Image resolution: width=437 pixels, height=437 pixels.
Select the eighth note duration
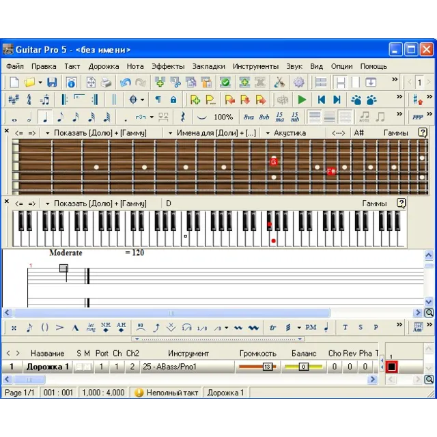click(x=60, y=117)
